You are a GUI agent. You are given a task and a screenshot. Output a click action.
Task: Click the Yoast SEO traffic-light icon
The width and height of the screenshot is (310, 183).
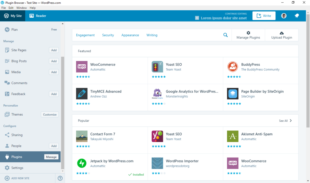(157, 66)
